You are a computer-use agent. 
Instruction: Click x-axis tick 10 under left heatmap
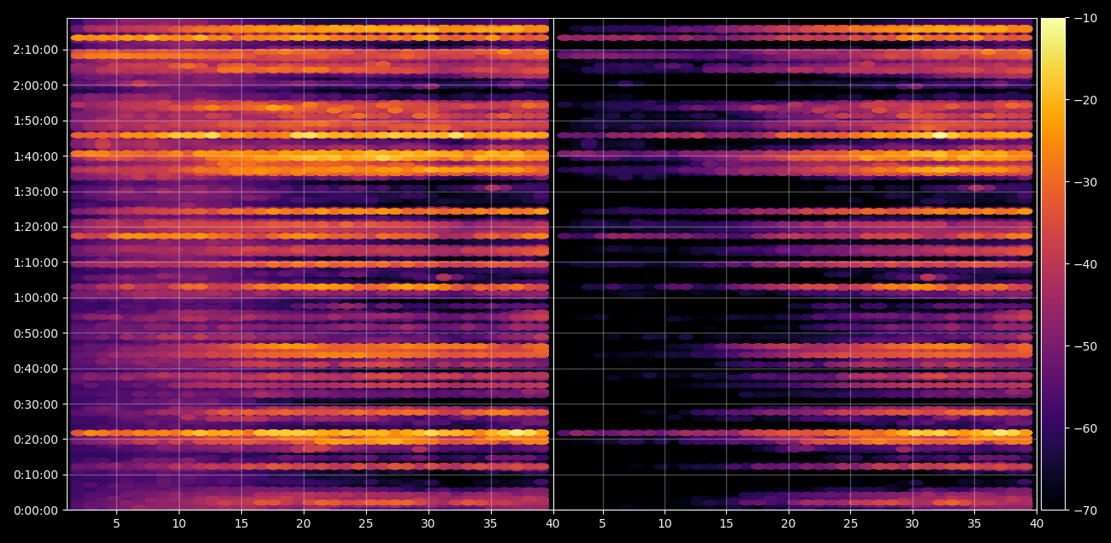179,523
